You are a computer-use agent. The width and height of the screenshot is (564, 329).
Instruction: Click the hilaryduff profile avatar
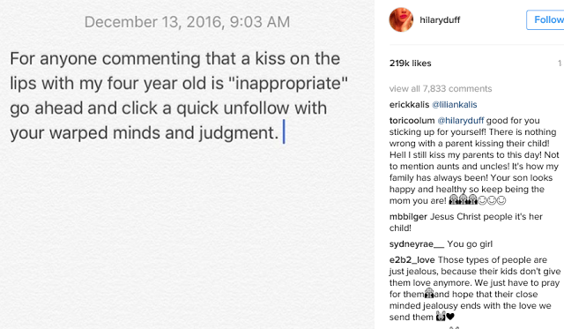[401, 19]
